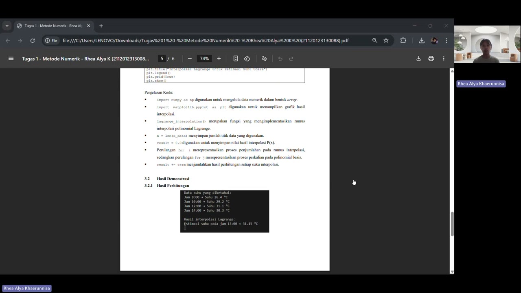This screenshot has width=521, height=293.
Task: Click the File site info chip
Action: (51, 40)
